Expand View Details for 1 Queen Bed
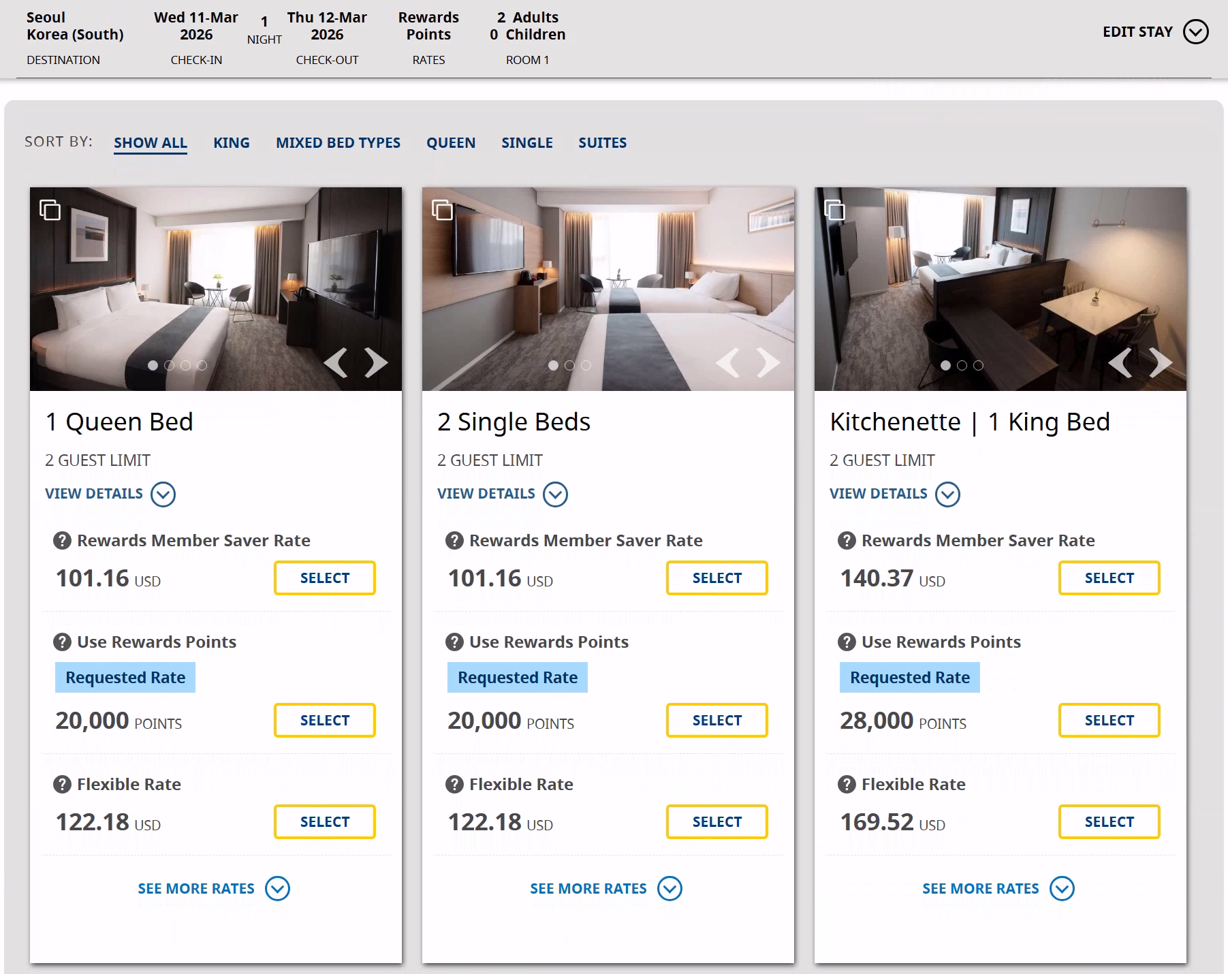This screenshot has width=1228, height=974. pyautogui.click(x=110, y=494)
